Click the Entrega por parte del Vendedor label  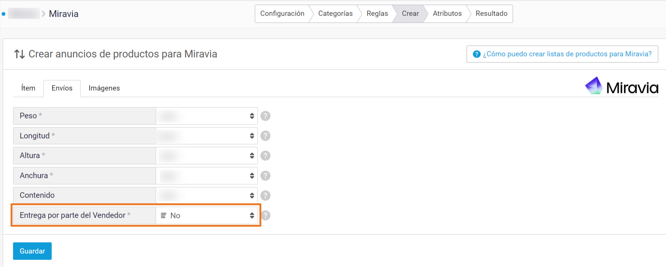[72, 215]
